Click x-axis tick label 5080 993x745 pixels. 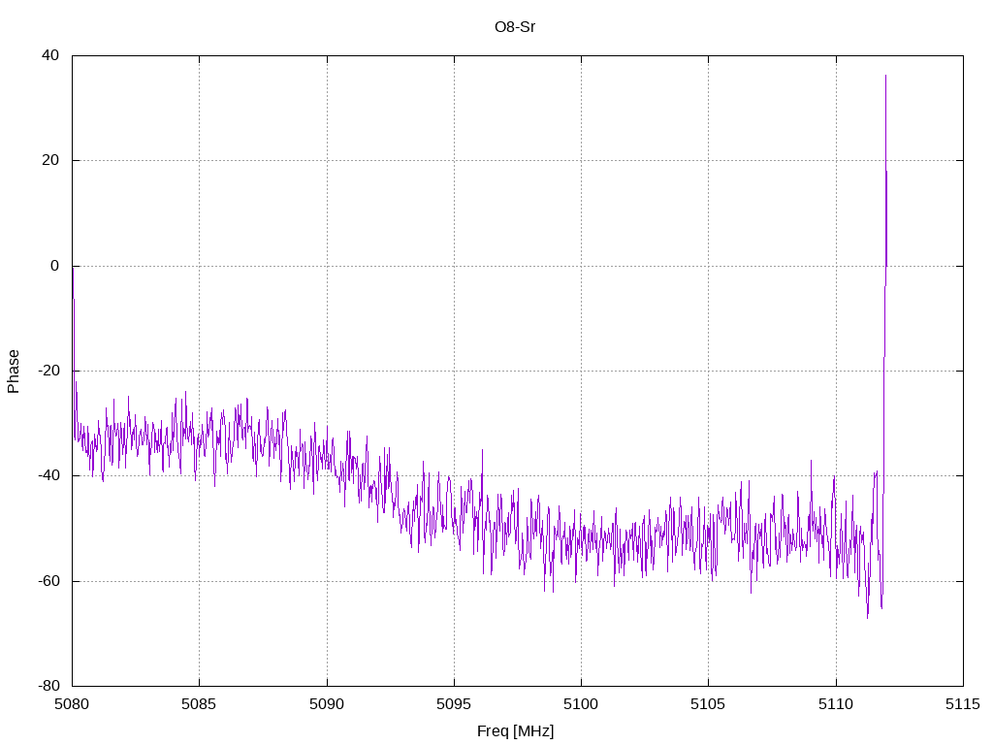click(x=72, y=704)
